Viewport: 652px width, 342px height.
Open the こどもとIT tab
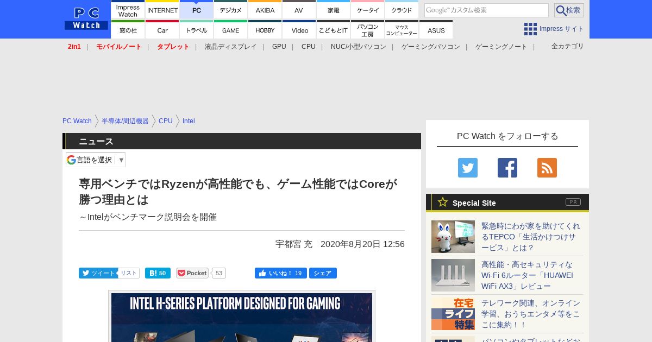[334, 30]
